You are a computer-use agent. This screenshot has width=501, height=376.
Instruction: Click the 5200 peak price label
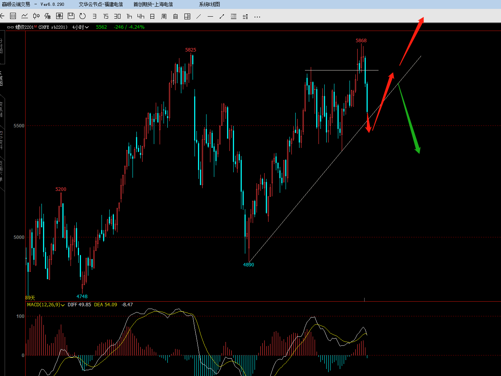[x=61, y=189]
